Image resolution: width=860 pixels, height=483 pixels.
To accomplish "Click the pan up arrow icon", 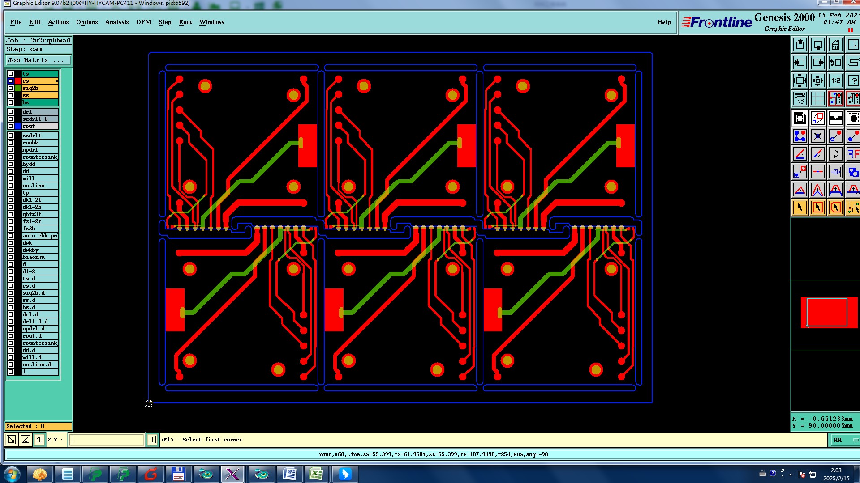I will tap(800, 45).
